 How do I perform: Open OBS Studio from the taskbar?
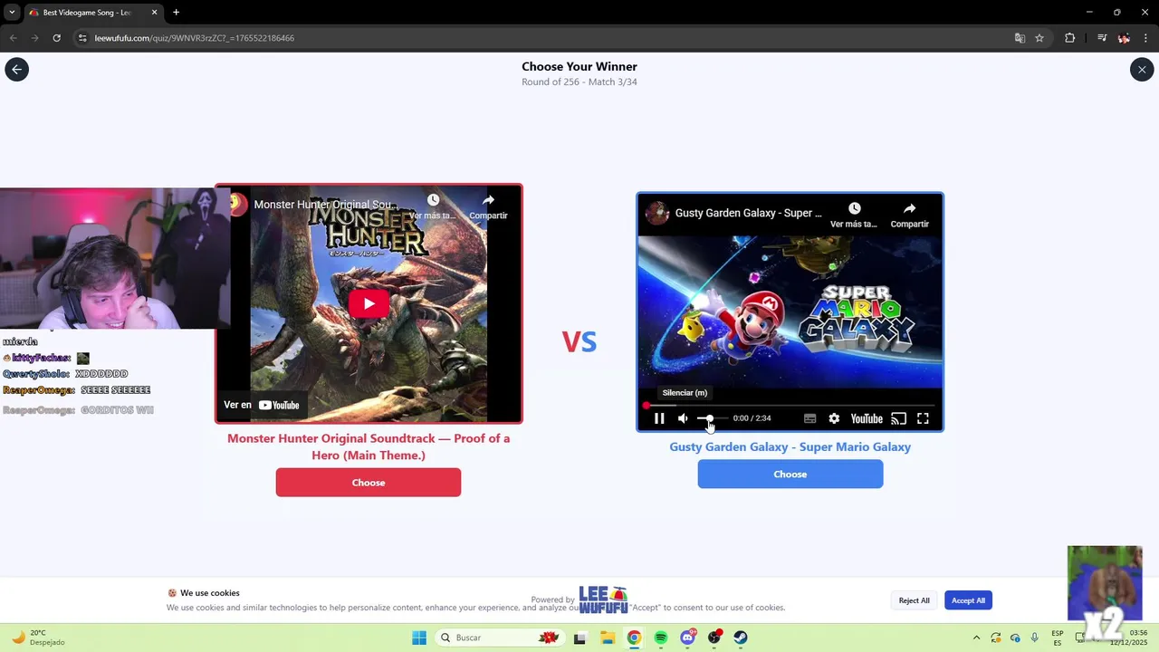[714, 638]
